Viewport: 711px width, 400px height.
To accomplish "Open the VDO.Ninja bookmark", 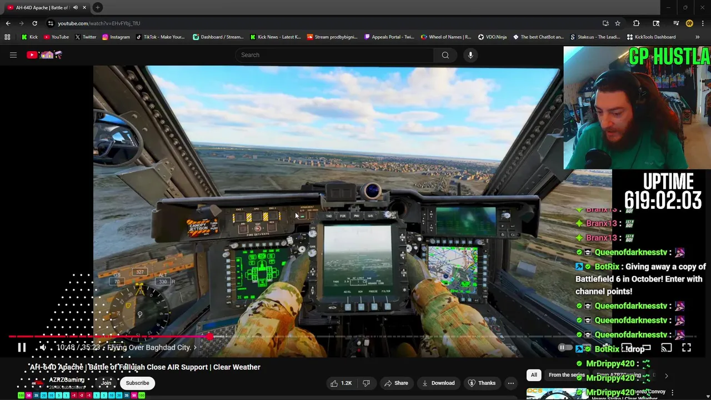I will (x=492, y=37).
